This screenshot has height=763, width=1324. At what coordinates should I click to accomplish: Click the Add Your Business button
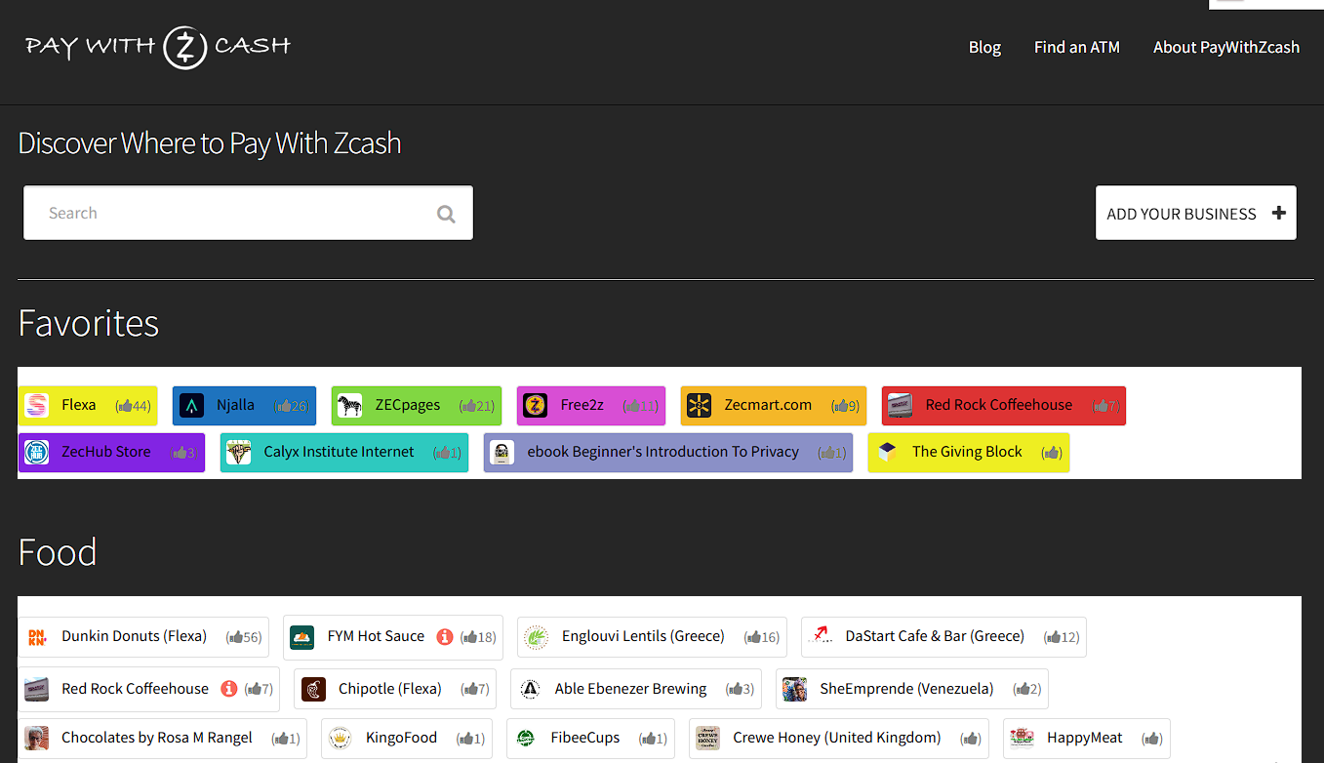(x=1196, y=213)
